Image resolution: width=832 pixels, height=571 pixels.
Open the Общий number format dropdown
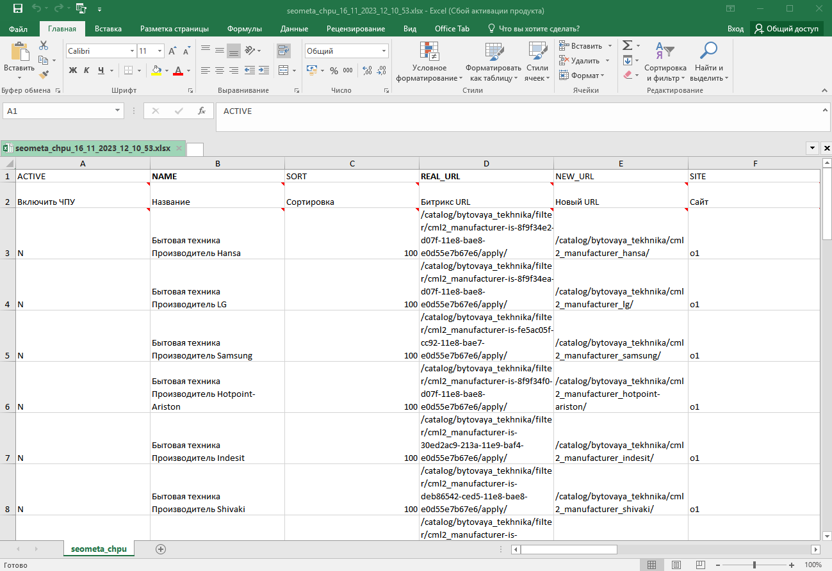tap(384, 51)
